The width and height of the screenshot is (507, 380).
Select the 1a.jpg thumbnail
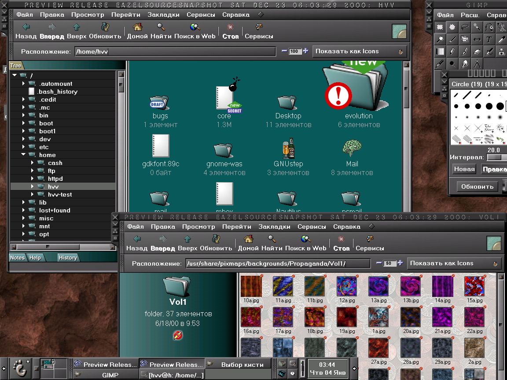click(x=378, y=317)
